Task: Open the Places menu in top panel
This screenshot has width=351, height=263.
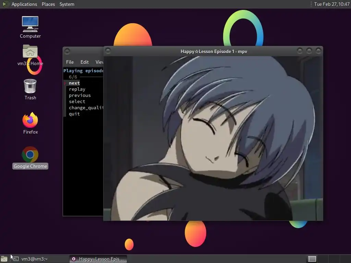Action: pyautogui.click(x=48, y=4)
